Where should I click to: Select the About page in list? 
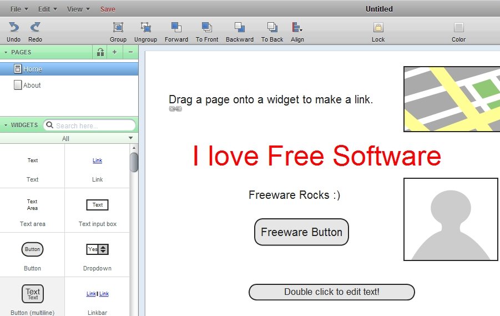point(32,86)
